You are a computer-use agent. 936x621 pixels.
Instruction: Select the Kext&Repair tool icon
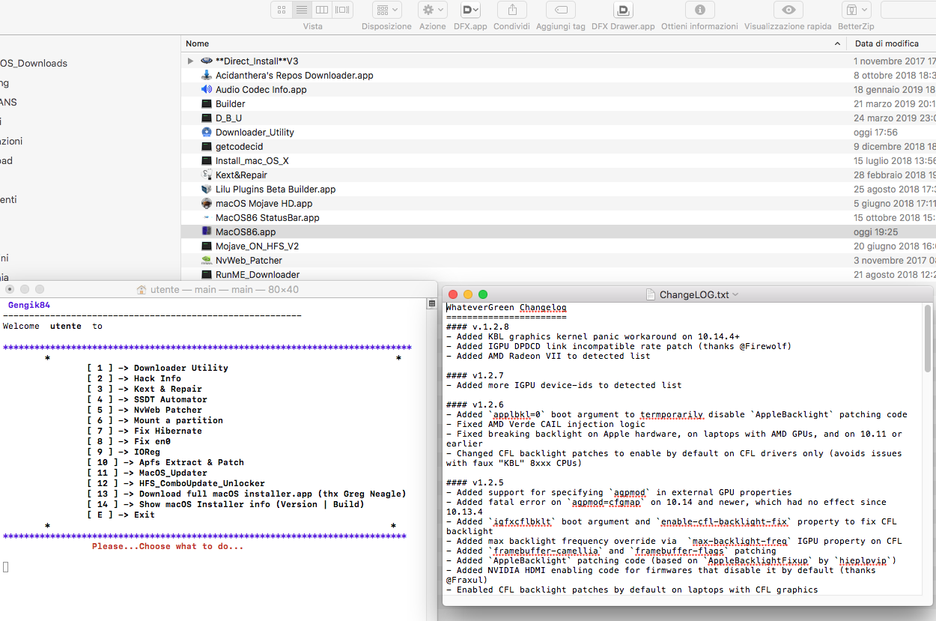(x=207, y=175)
